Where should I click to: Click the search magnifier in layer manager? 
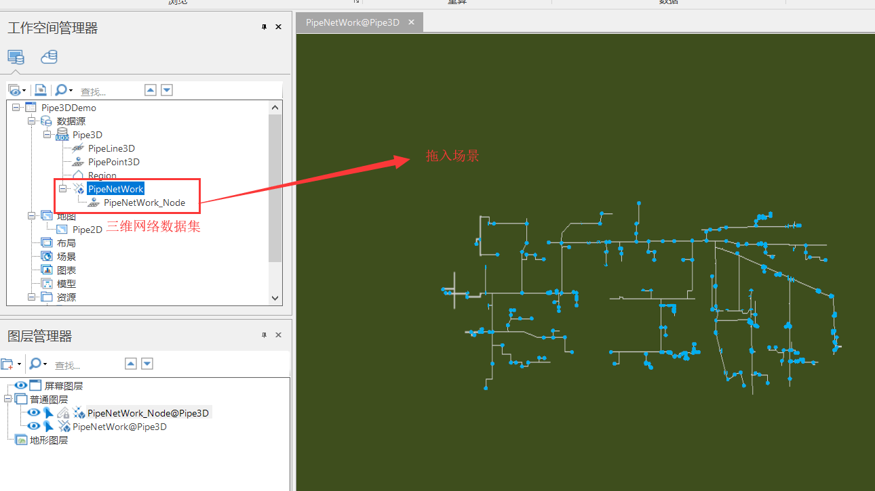35,364
